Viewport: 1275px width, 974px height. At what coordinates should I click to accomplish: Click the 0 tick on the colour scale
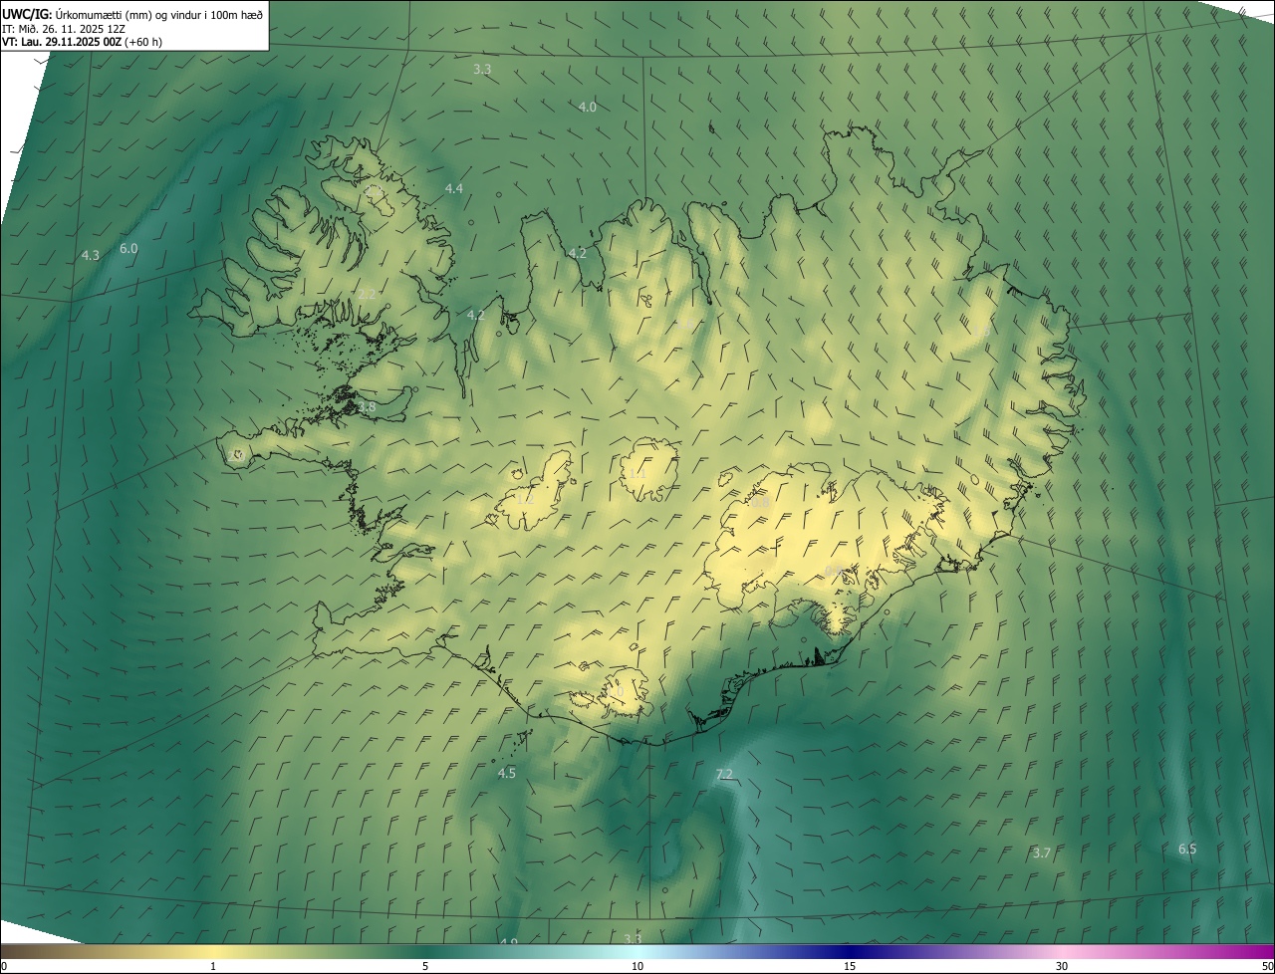click(x=4, y=966)
